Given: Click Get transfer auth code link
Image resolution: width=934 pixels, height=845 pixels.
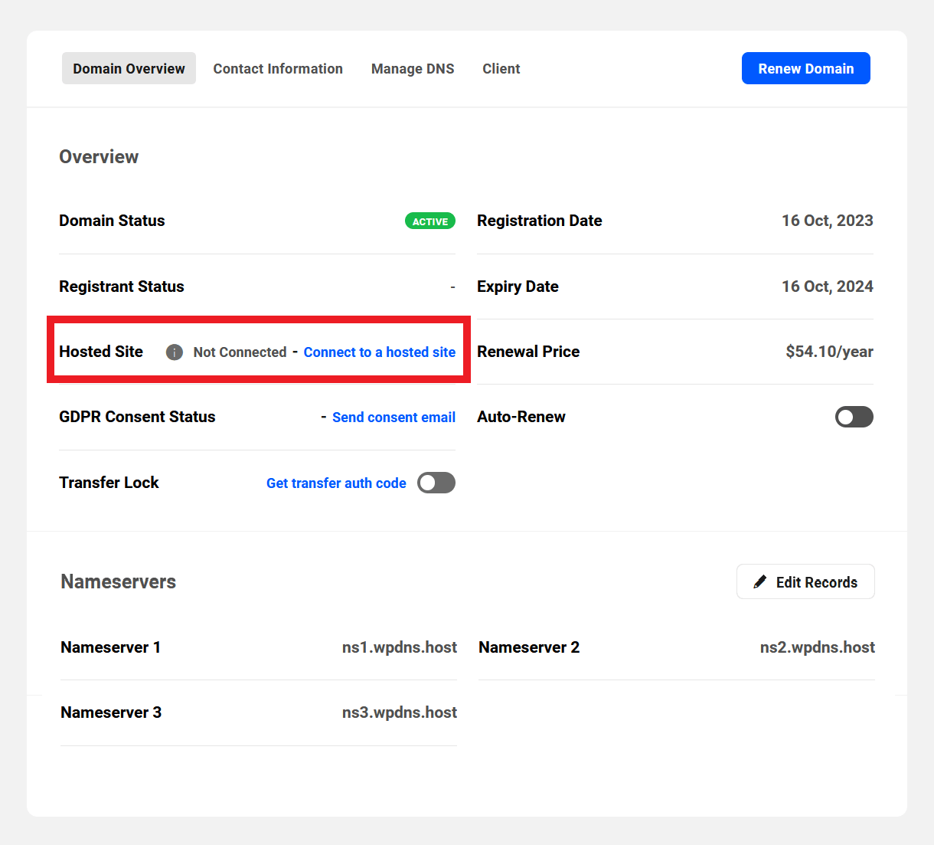Looking at the screenshot, I should pos(336,483).
